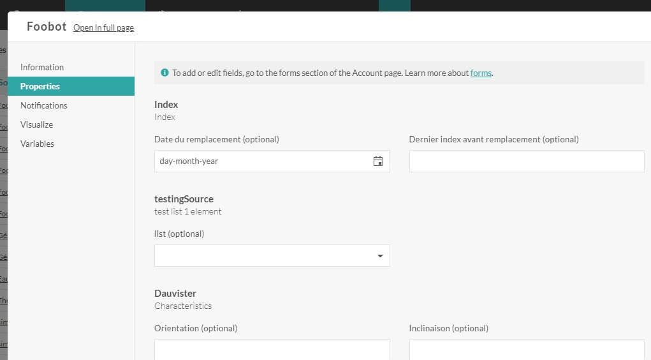Focus the Date du remplacement field

(x=272, y=161)
